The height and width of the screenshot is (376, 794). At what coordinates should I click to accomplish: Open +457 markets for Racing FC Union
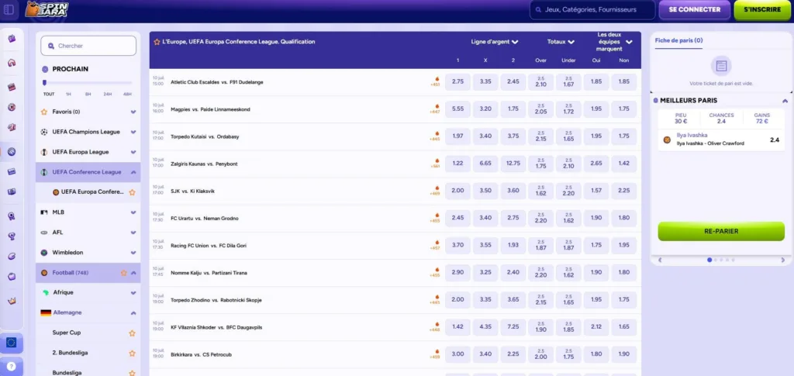[x=435, y=246]
